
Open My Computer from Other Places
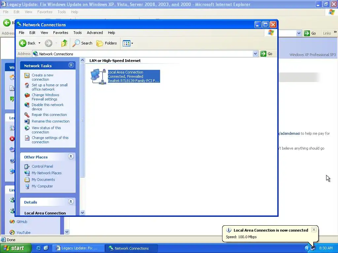42,186
